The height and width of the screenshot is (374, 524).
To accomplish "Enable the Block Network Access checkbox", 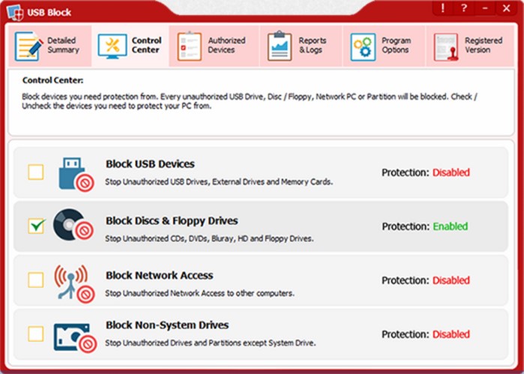I will click(x=36, y=280).
